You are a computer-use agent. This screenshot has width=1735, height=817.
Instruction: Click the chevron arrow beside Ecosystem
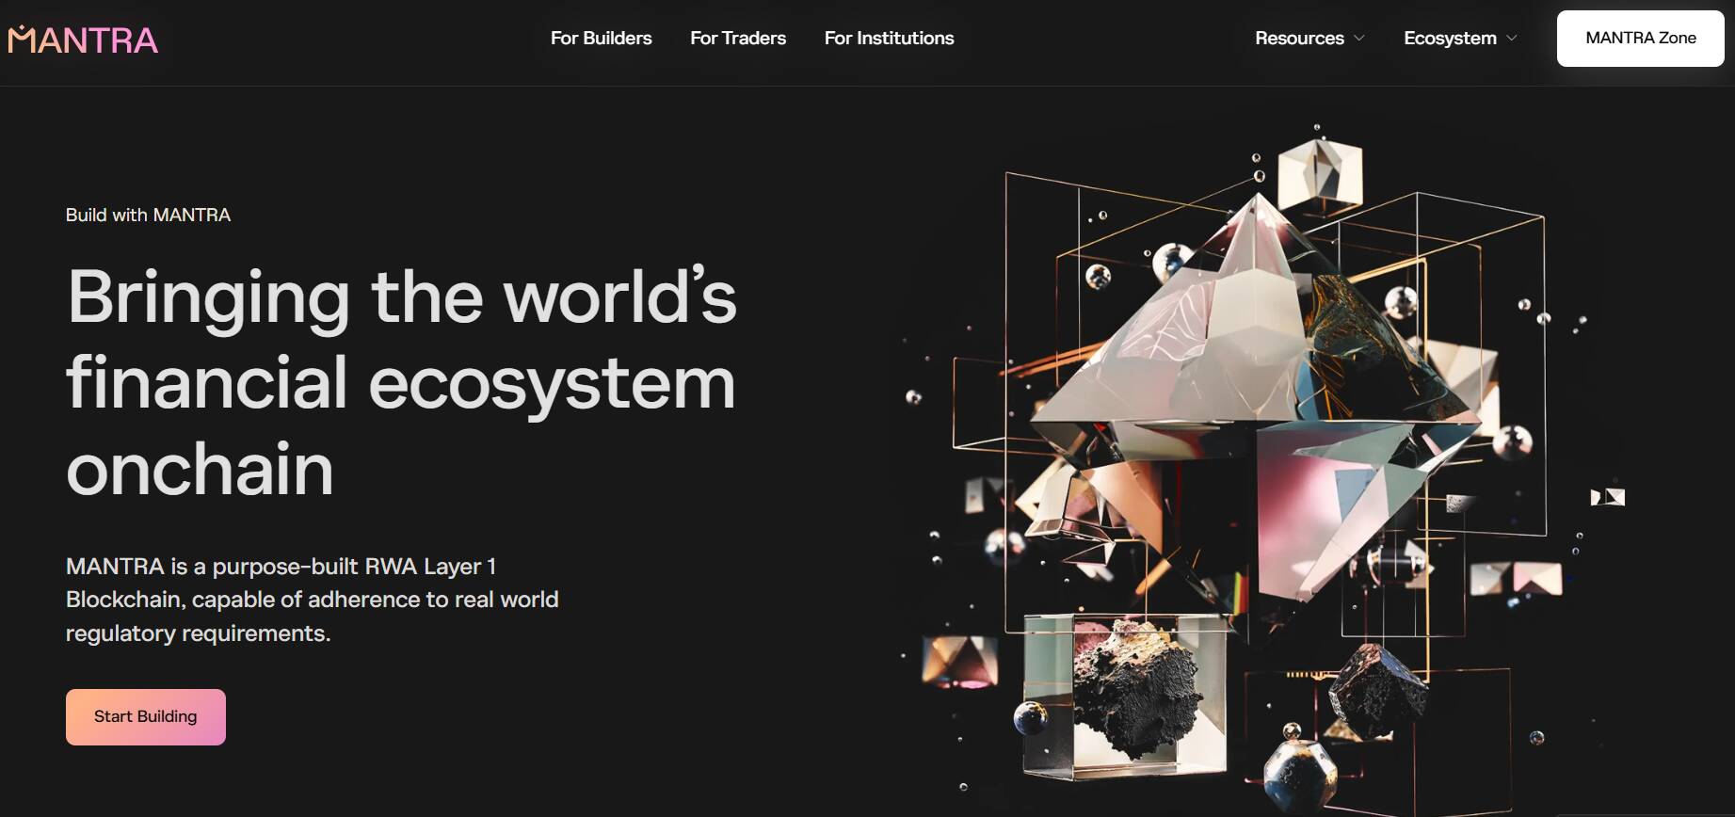pos(1512,39)
